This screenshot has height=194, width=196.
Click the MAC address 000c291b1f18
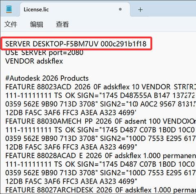click(x=124, y=44)
